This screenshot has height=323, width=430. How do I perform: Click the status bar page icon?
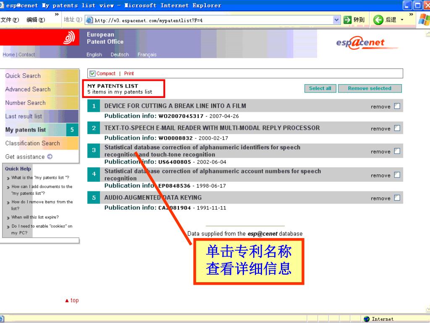[2, 319]
